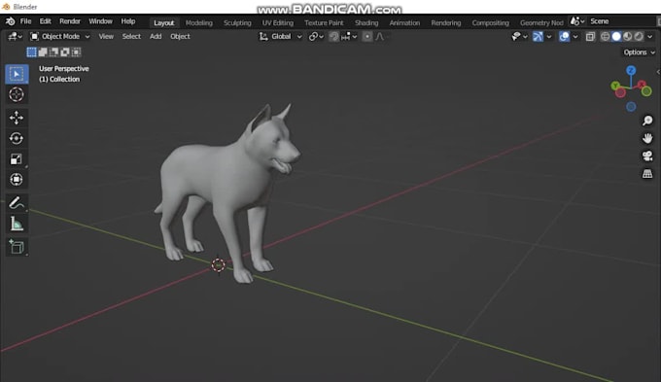Open the viewport Add menu
This screenshot has height=382, width=661.
point(156,37)
